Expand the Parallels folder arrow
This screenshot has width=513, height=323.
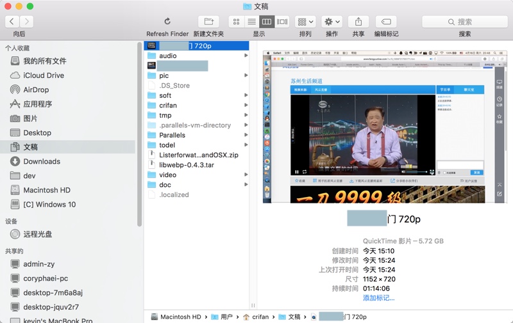pyautogui.click(x=246, y=135)
